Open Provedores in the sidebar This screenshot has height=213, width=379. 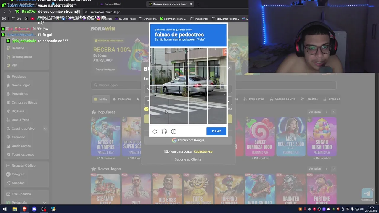pyautogui.click(x=20, y=94)
